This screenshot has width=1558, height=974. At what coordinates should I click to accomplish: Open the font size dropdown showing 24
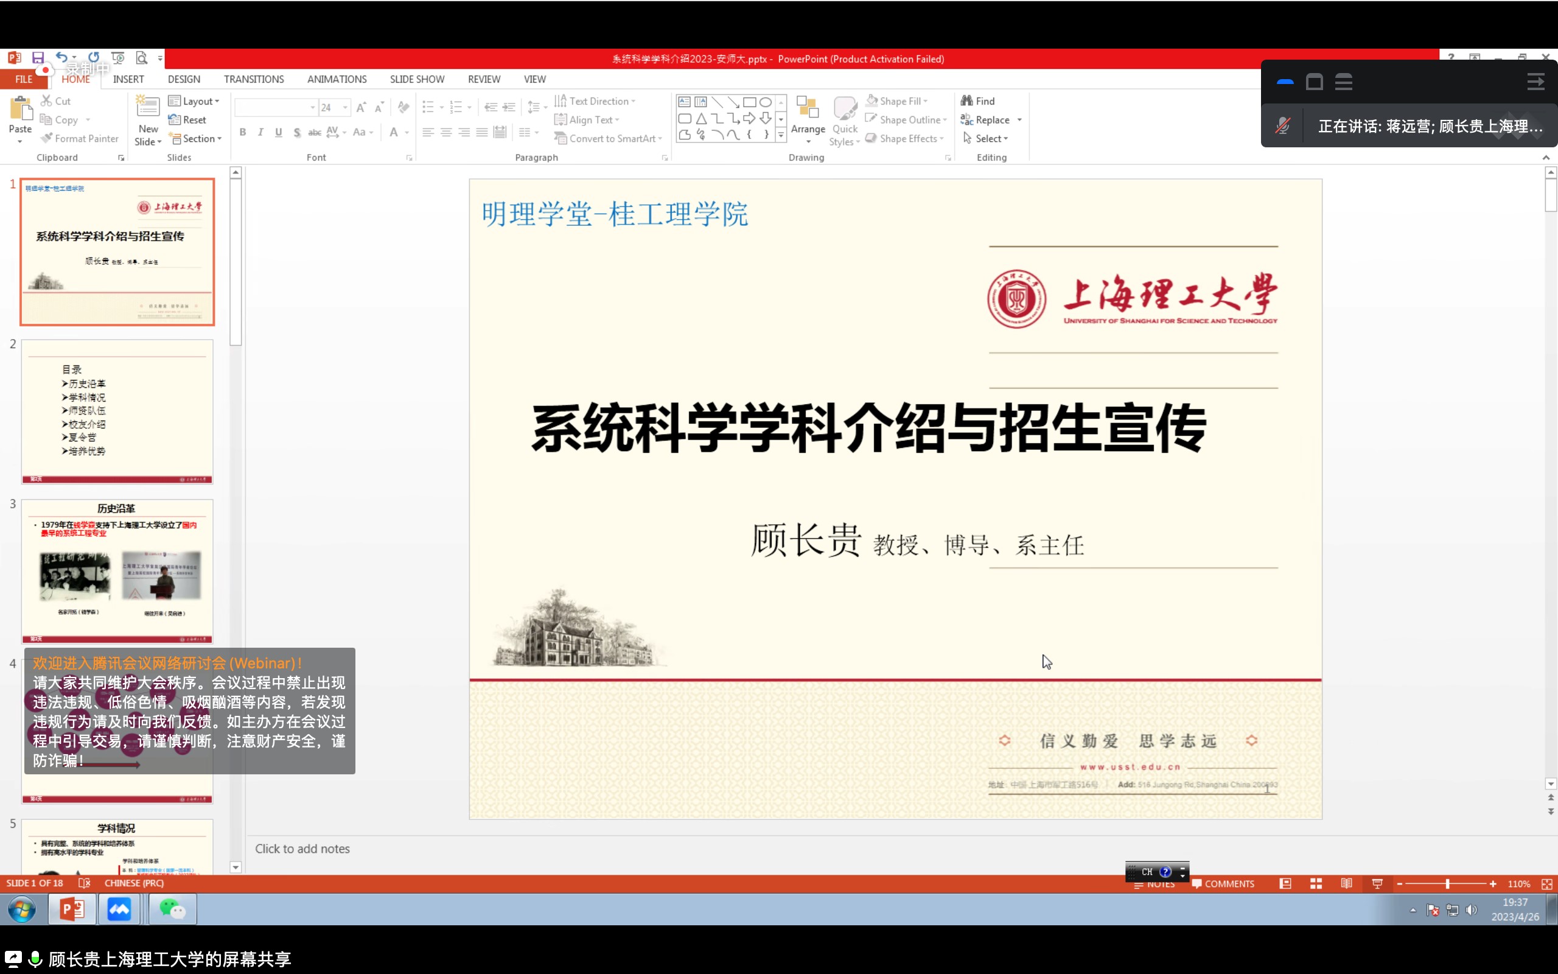click(x=345, y=108)
